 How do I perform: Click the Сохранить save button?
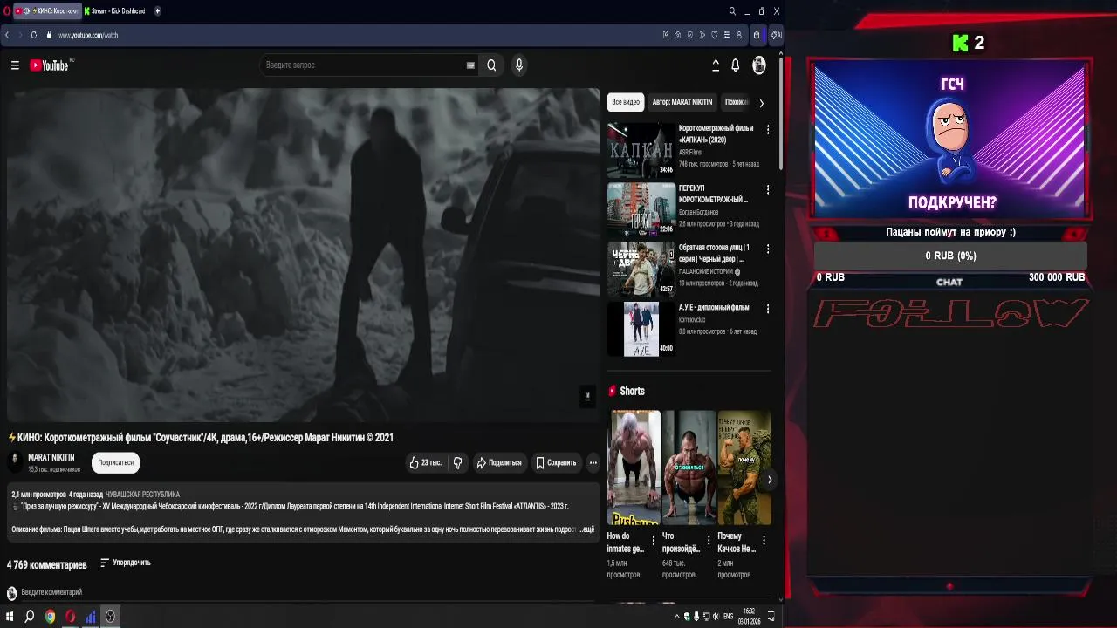[x=556, y=463]
